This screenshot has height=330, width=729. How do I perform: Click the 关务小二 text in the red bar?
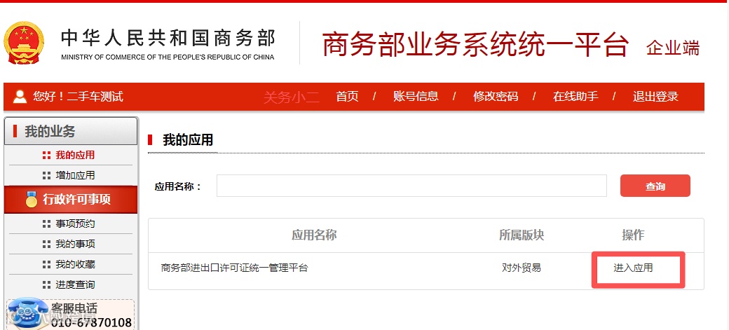[292, 97]
